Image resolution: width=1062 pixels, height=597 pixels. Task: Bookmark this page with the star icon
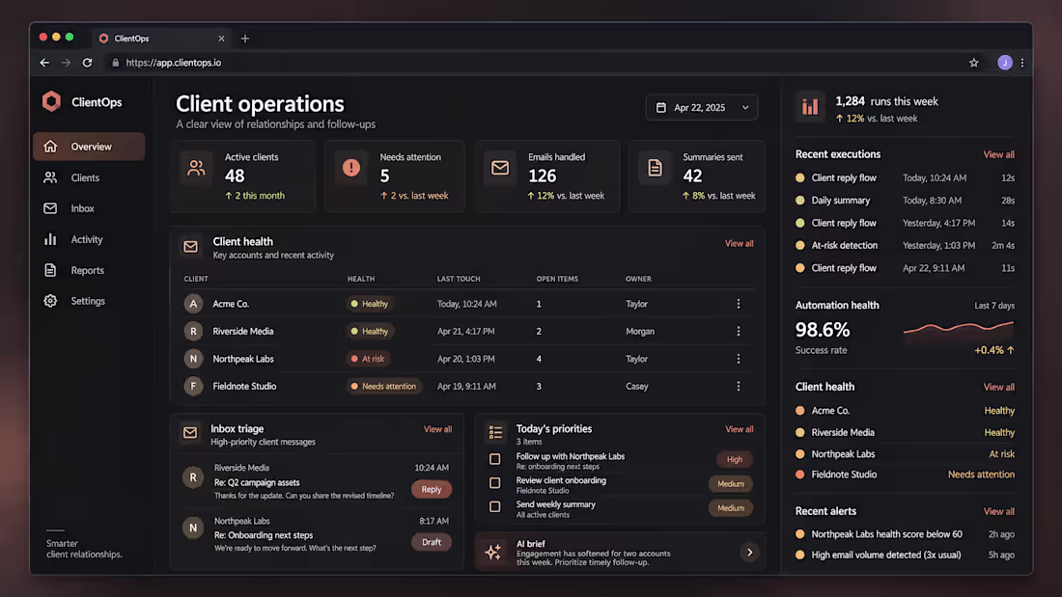tap(974, 63)
